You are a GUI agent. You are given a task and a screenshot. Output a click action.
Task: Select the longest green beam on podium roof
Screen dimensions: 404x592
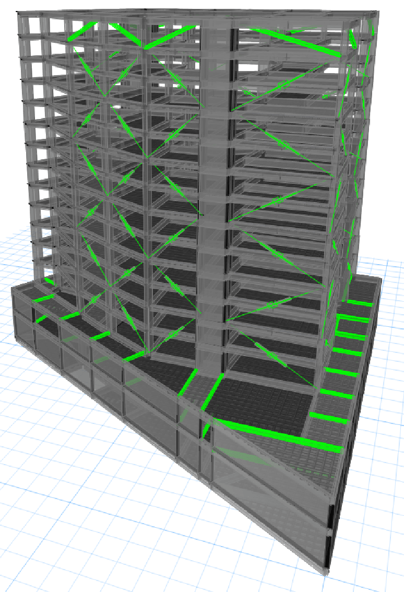pyautogui.click(x=278, y=435)
